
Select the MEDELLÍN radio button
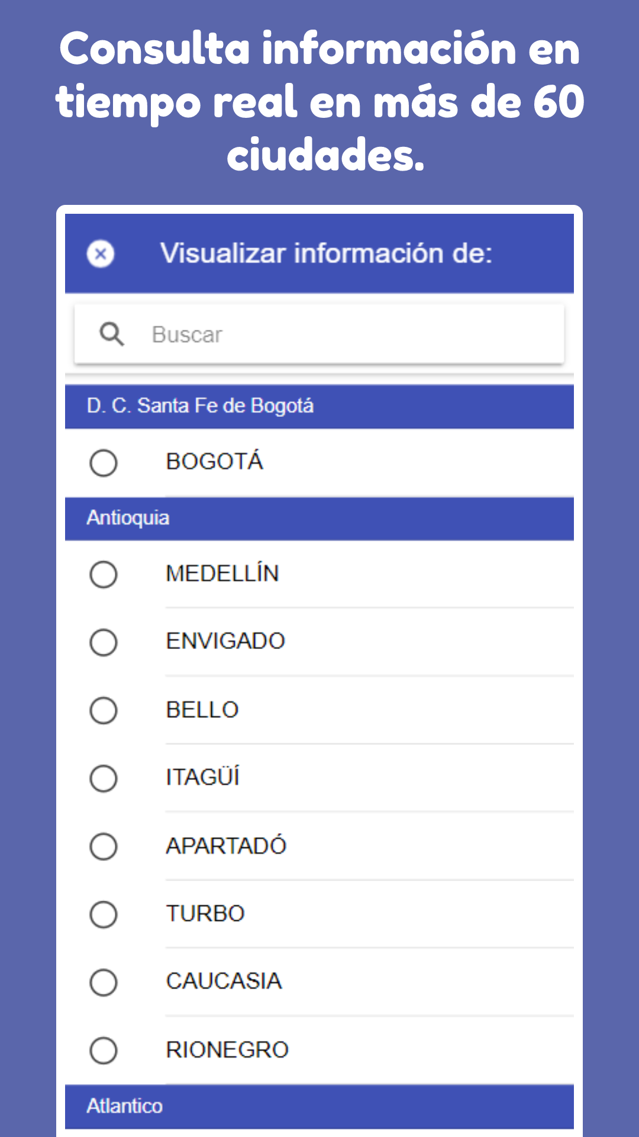click(104, 574)
